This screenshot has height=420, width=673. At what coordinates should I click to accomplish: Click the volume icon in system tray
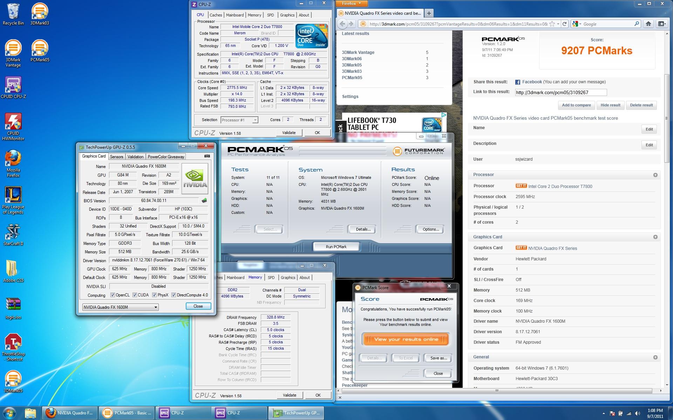pyautogui.click(x=638, y=413)
